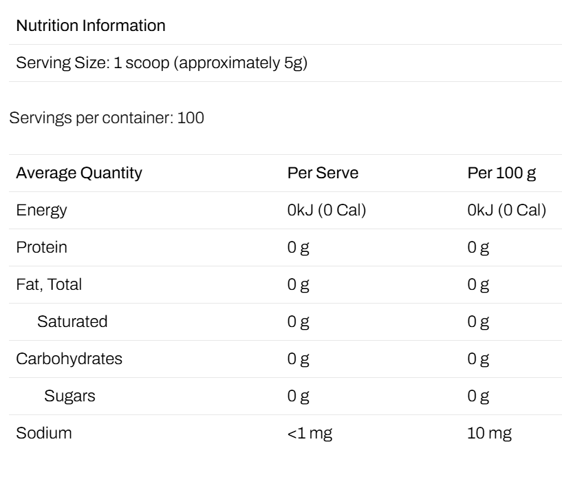Click Sodium per 100 g value 10 mg
The width and height of the screenshot is (562, 486).
pyautogui.click(x=490, y=433)
